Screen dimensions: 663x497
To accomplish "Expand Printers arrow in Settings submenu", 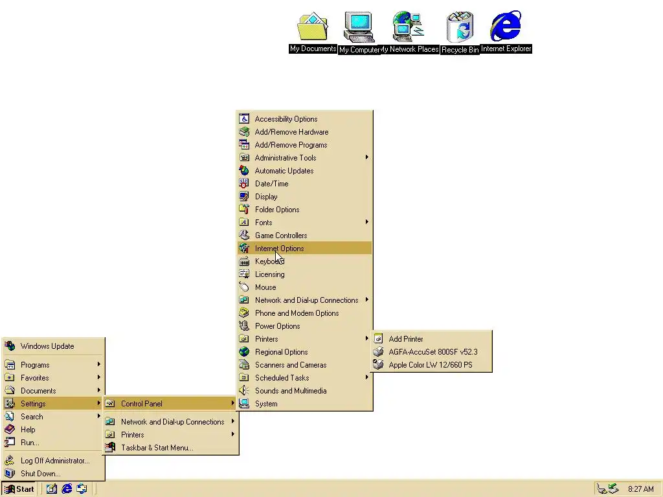I will pos(232,434).
